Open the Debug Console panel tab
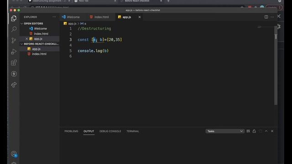292x164 pixels. click(x=110, y=131)
